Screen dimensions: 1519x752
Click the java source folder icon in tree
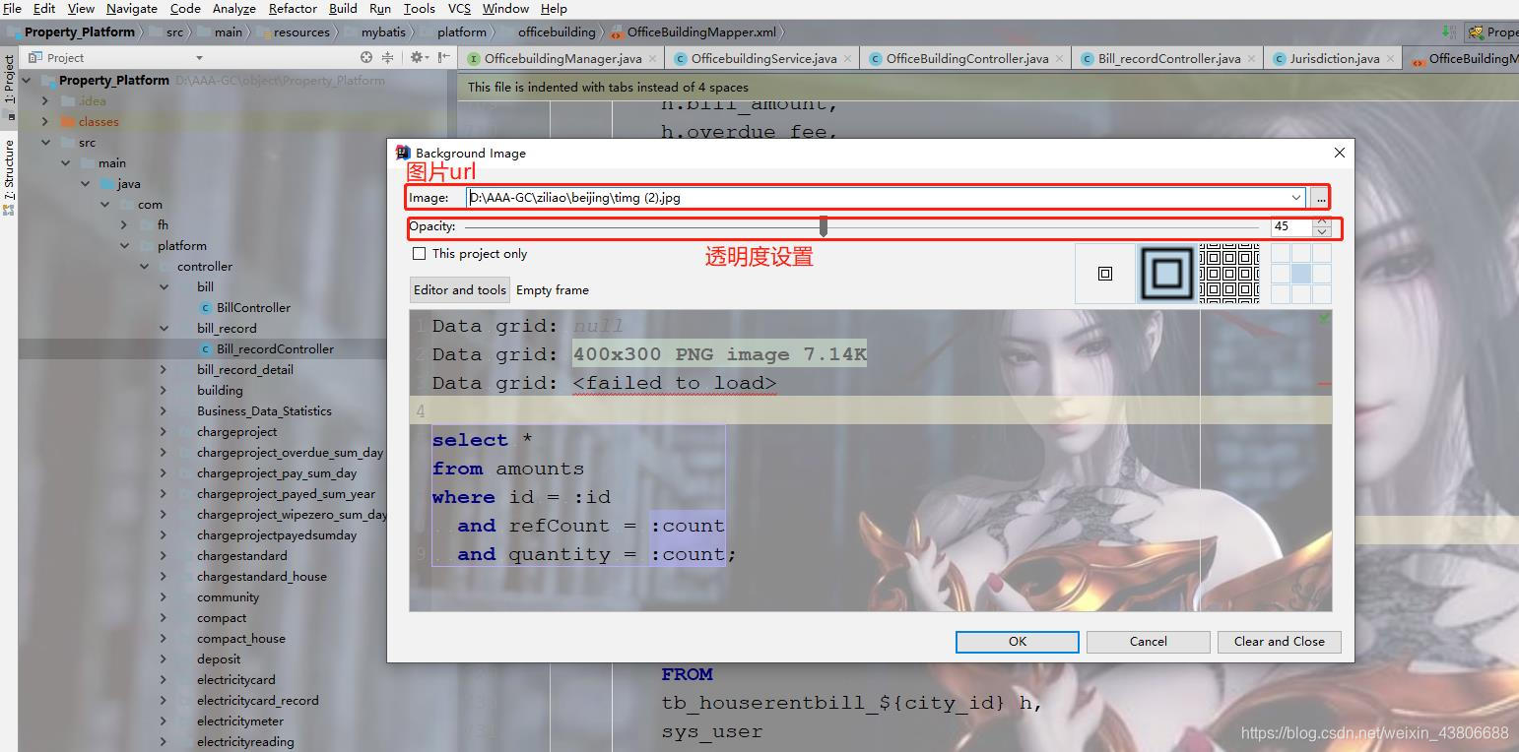[x=107, y=184]
